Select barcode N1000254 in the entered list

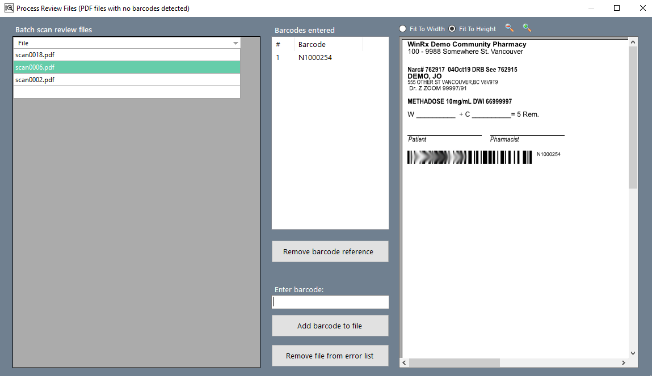tap(316, 57)
